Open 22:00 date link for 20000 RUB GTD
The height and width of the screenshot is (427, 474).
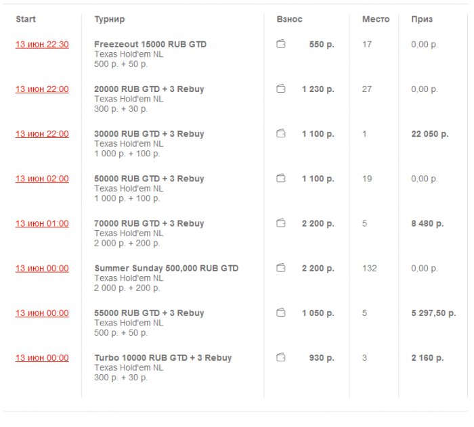coord(42,89)
